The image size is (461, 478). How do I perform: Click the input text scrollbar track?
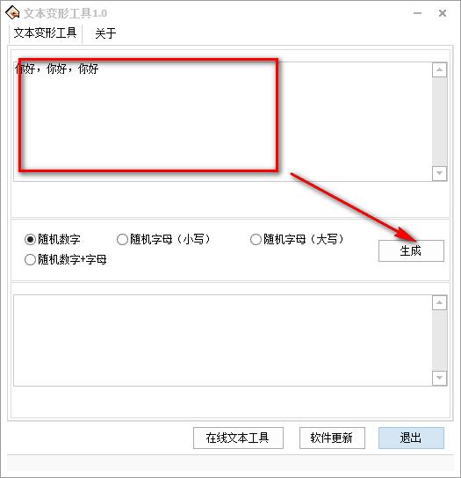(x=439, y=121)
